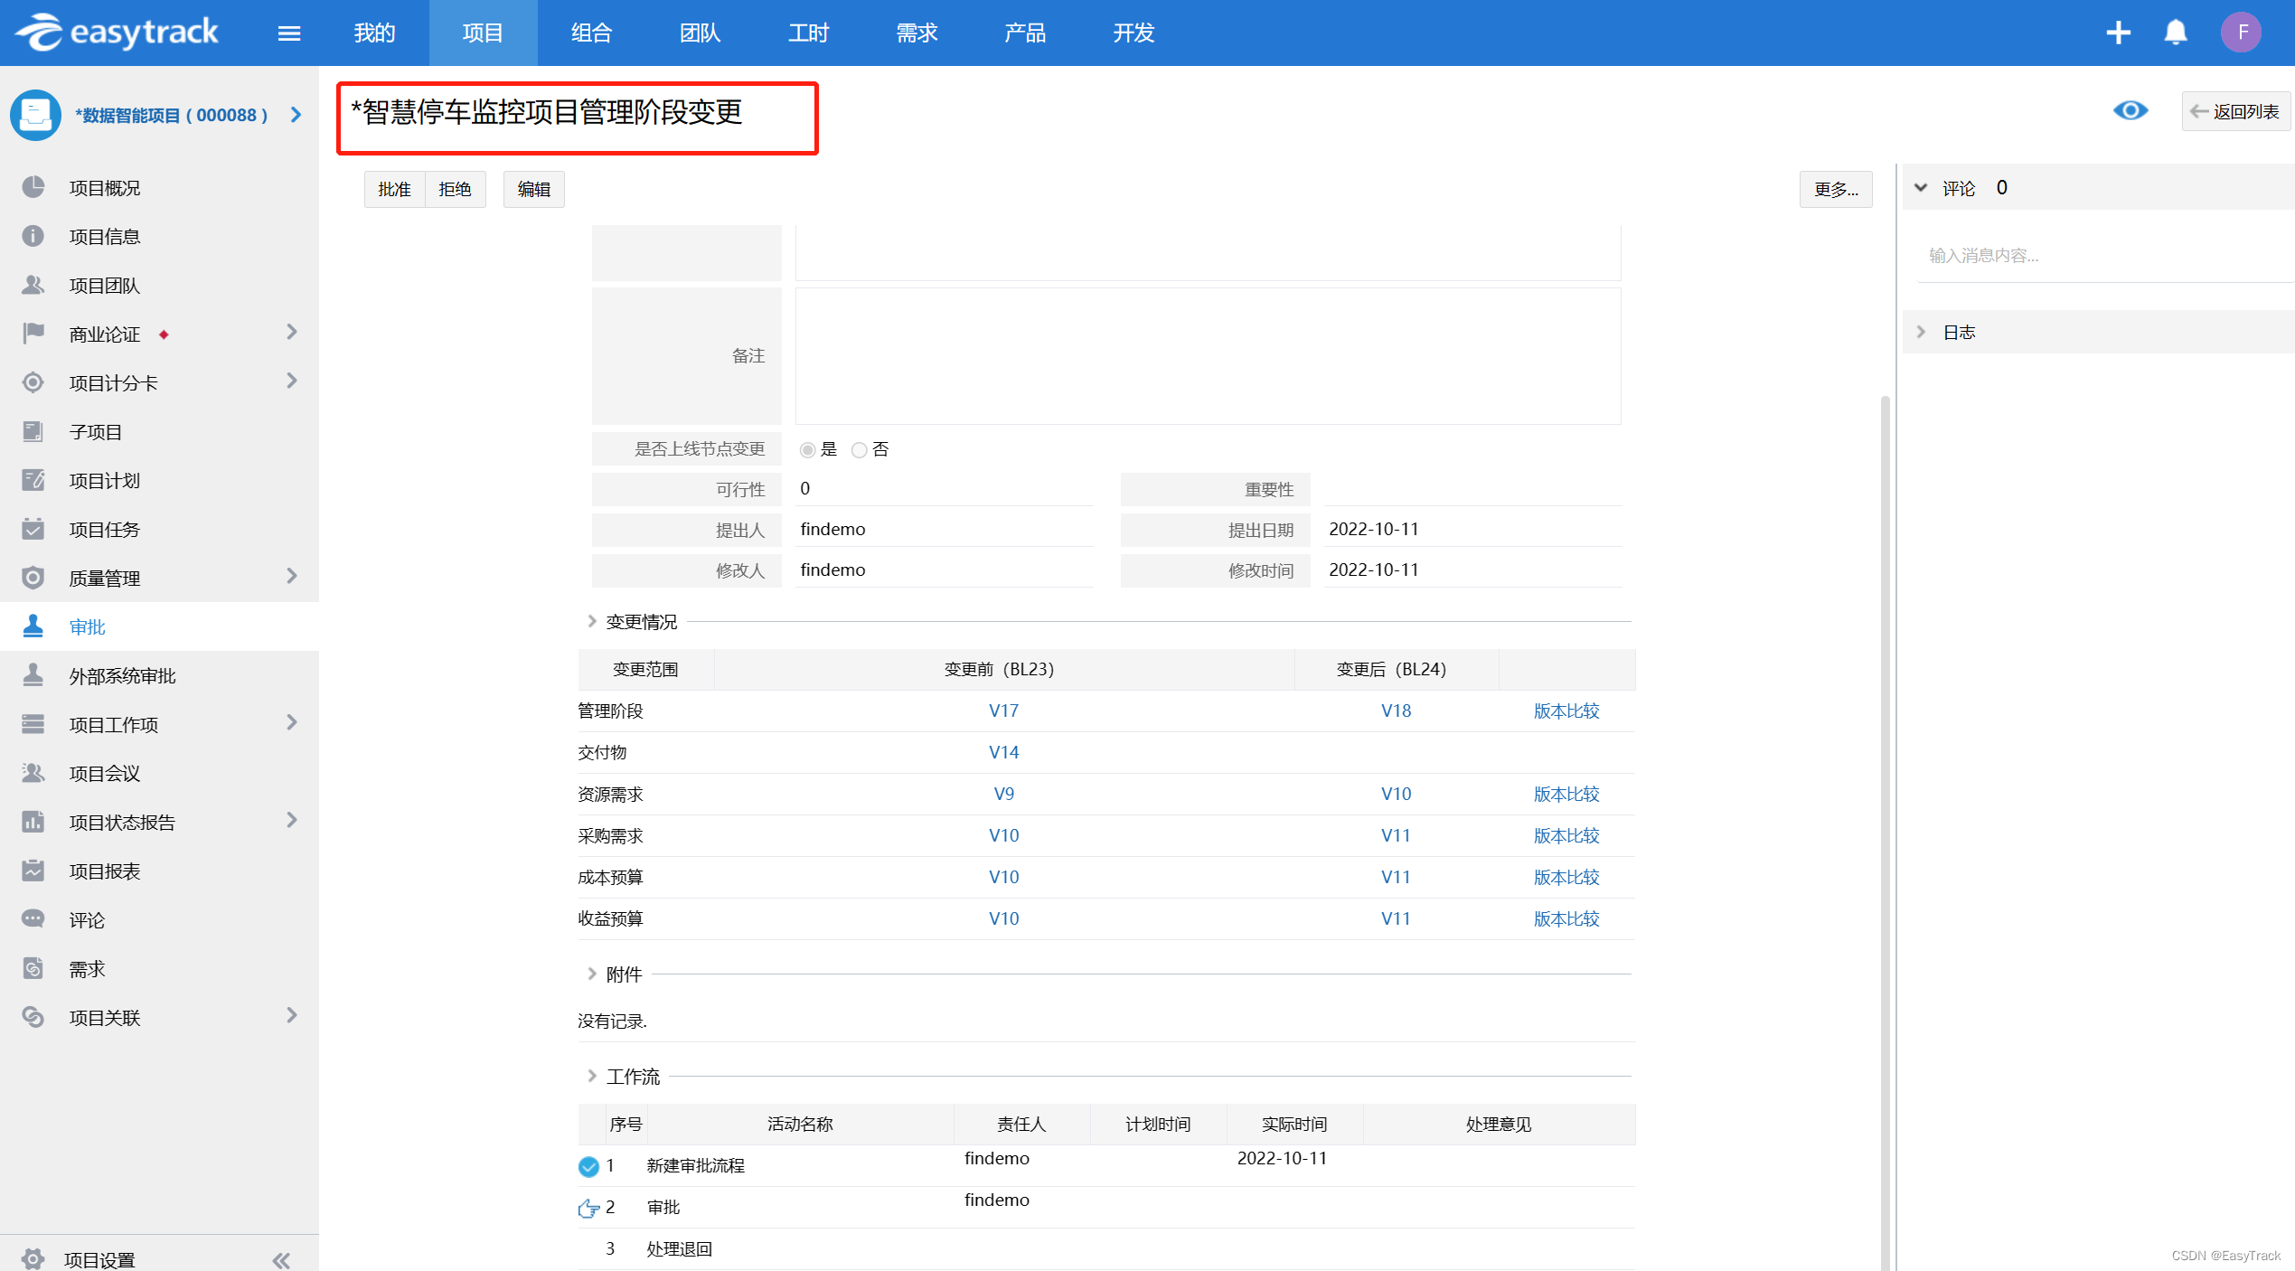Toggle the eye watch icon

point(2130,110)
